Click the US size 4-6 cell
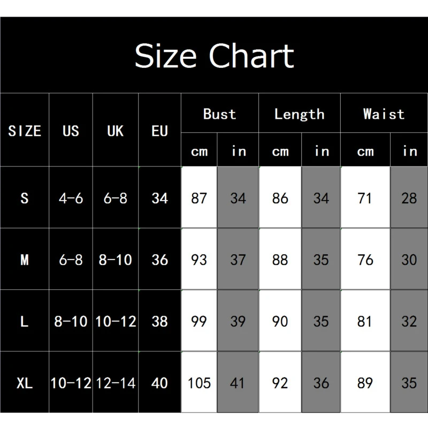This screenshot has height=428, width=428. [x=71, y=198]
